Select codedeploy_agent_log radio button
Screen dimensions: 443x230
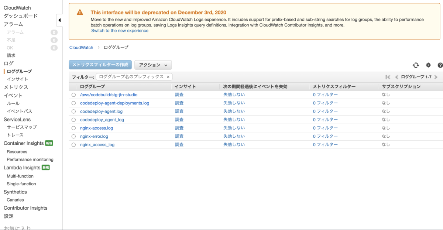click(x=73, y=120)
